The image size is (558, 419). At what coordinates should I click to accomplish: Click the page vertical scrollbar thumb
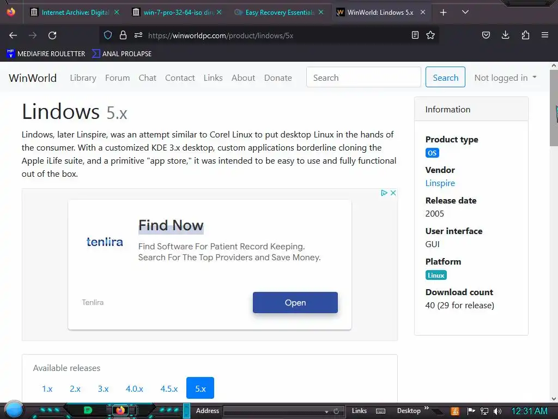[554, 108]
